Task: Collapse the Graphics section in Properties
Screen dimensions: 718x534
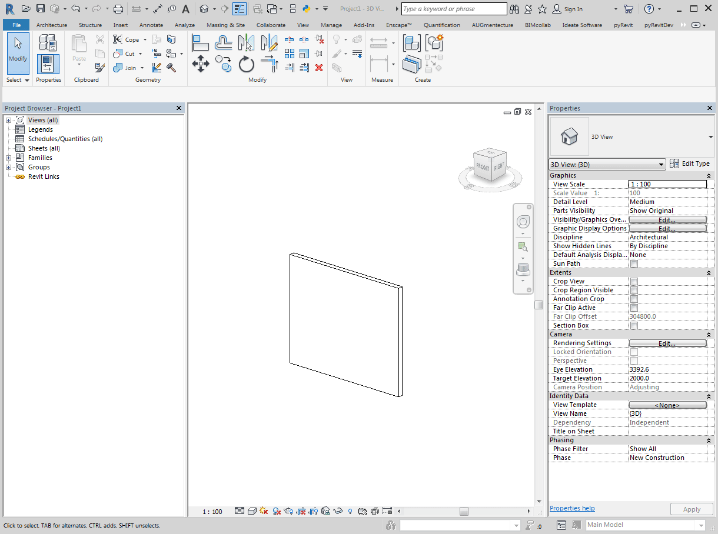Action: 707,175
